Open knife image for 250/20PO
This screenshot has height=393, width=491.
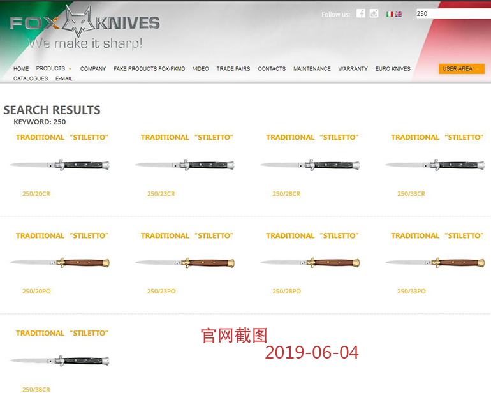(60, 263)
